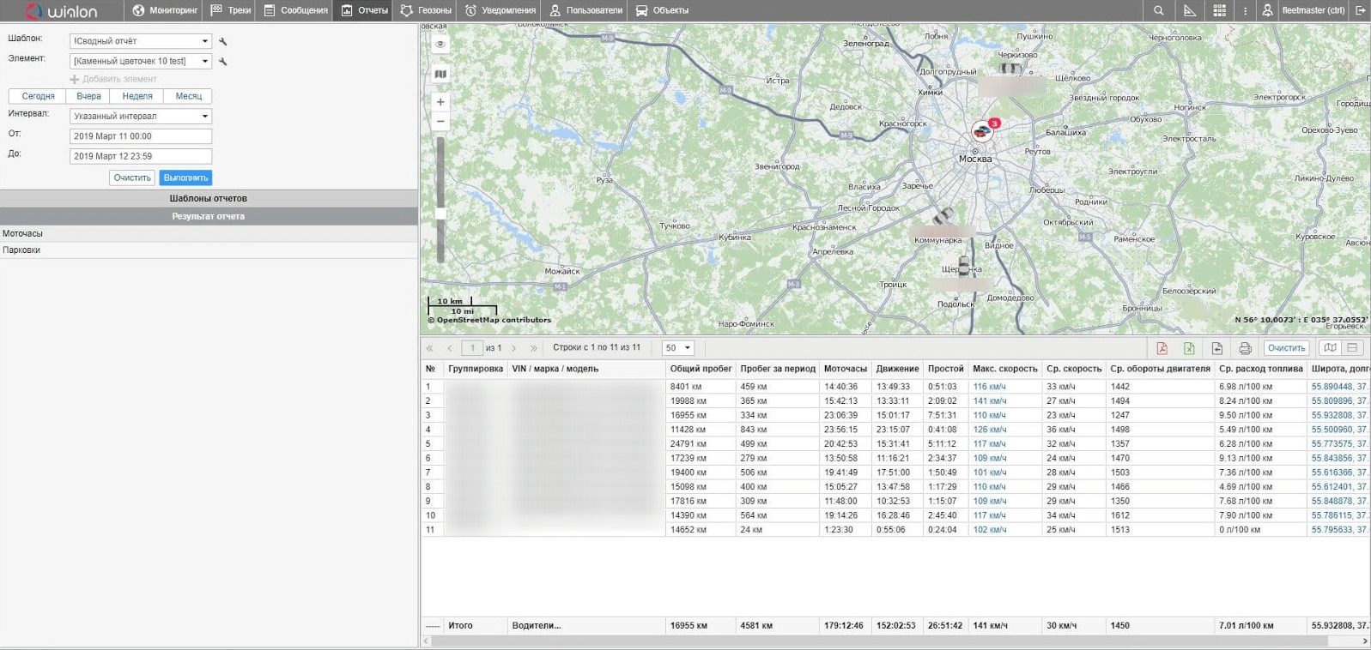The height and width of the screenshot is (650, 1371).
Task: Edit template with wrench icon beside Шаблон
Action: pos(223,41)
